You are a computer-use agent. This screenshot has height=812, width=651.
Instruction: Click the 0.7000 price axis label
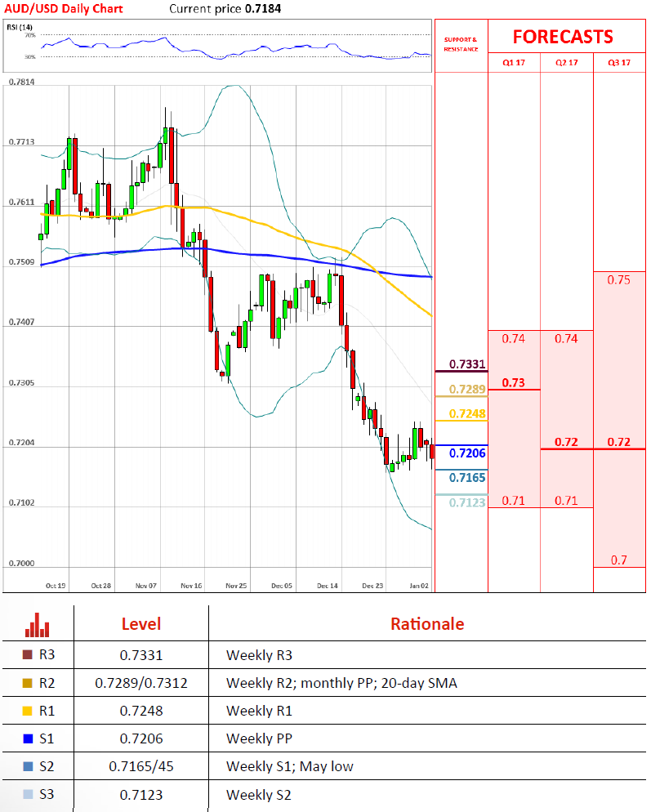click(22, 564)
